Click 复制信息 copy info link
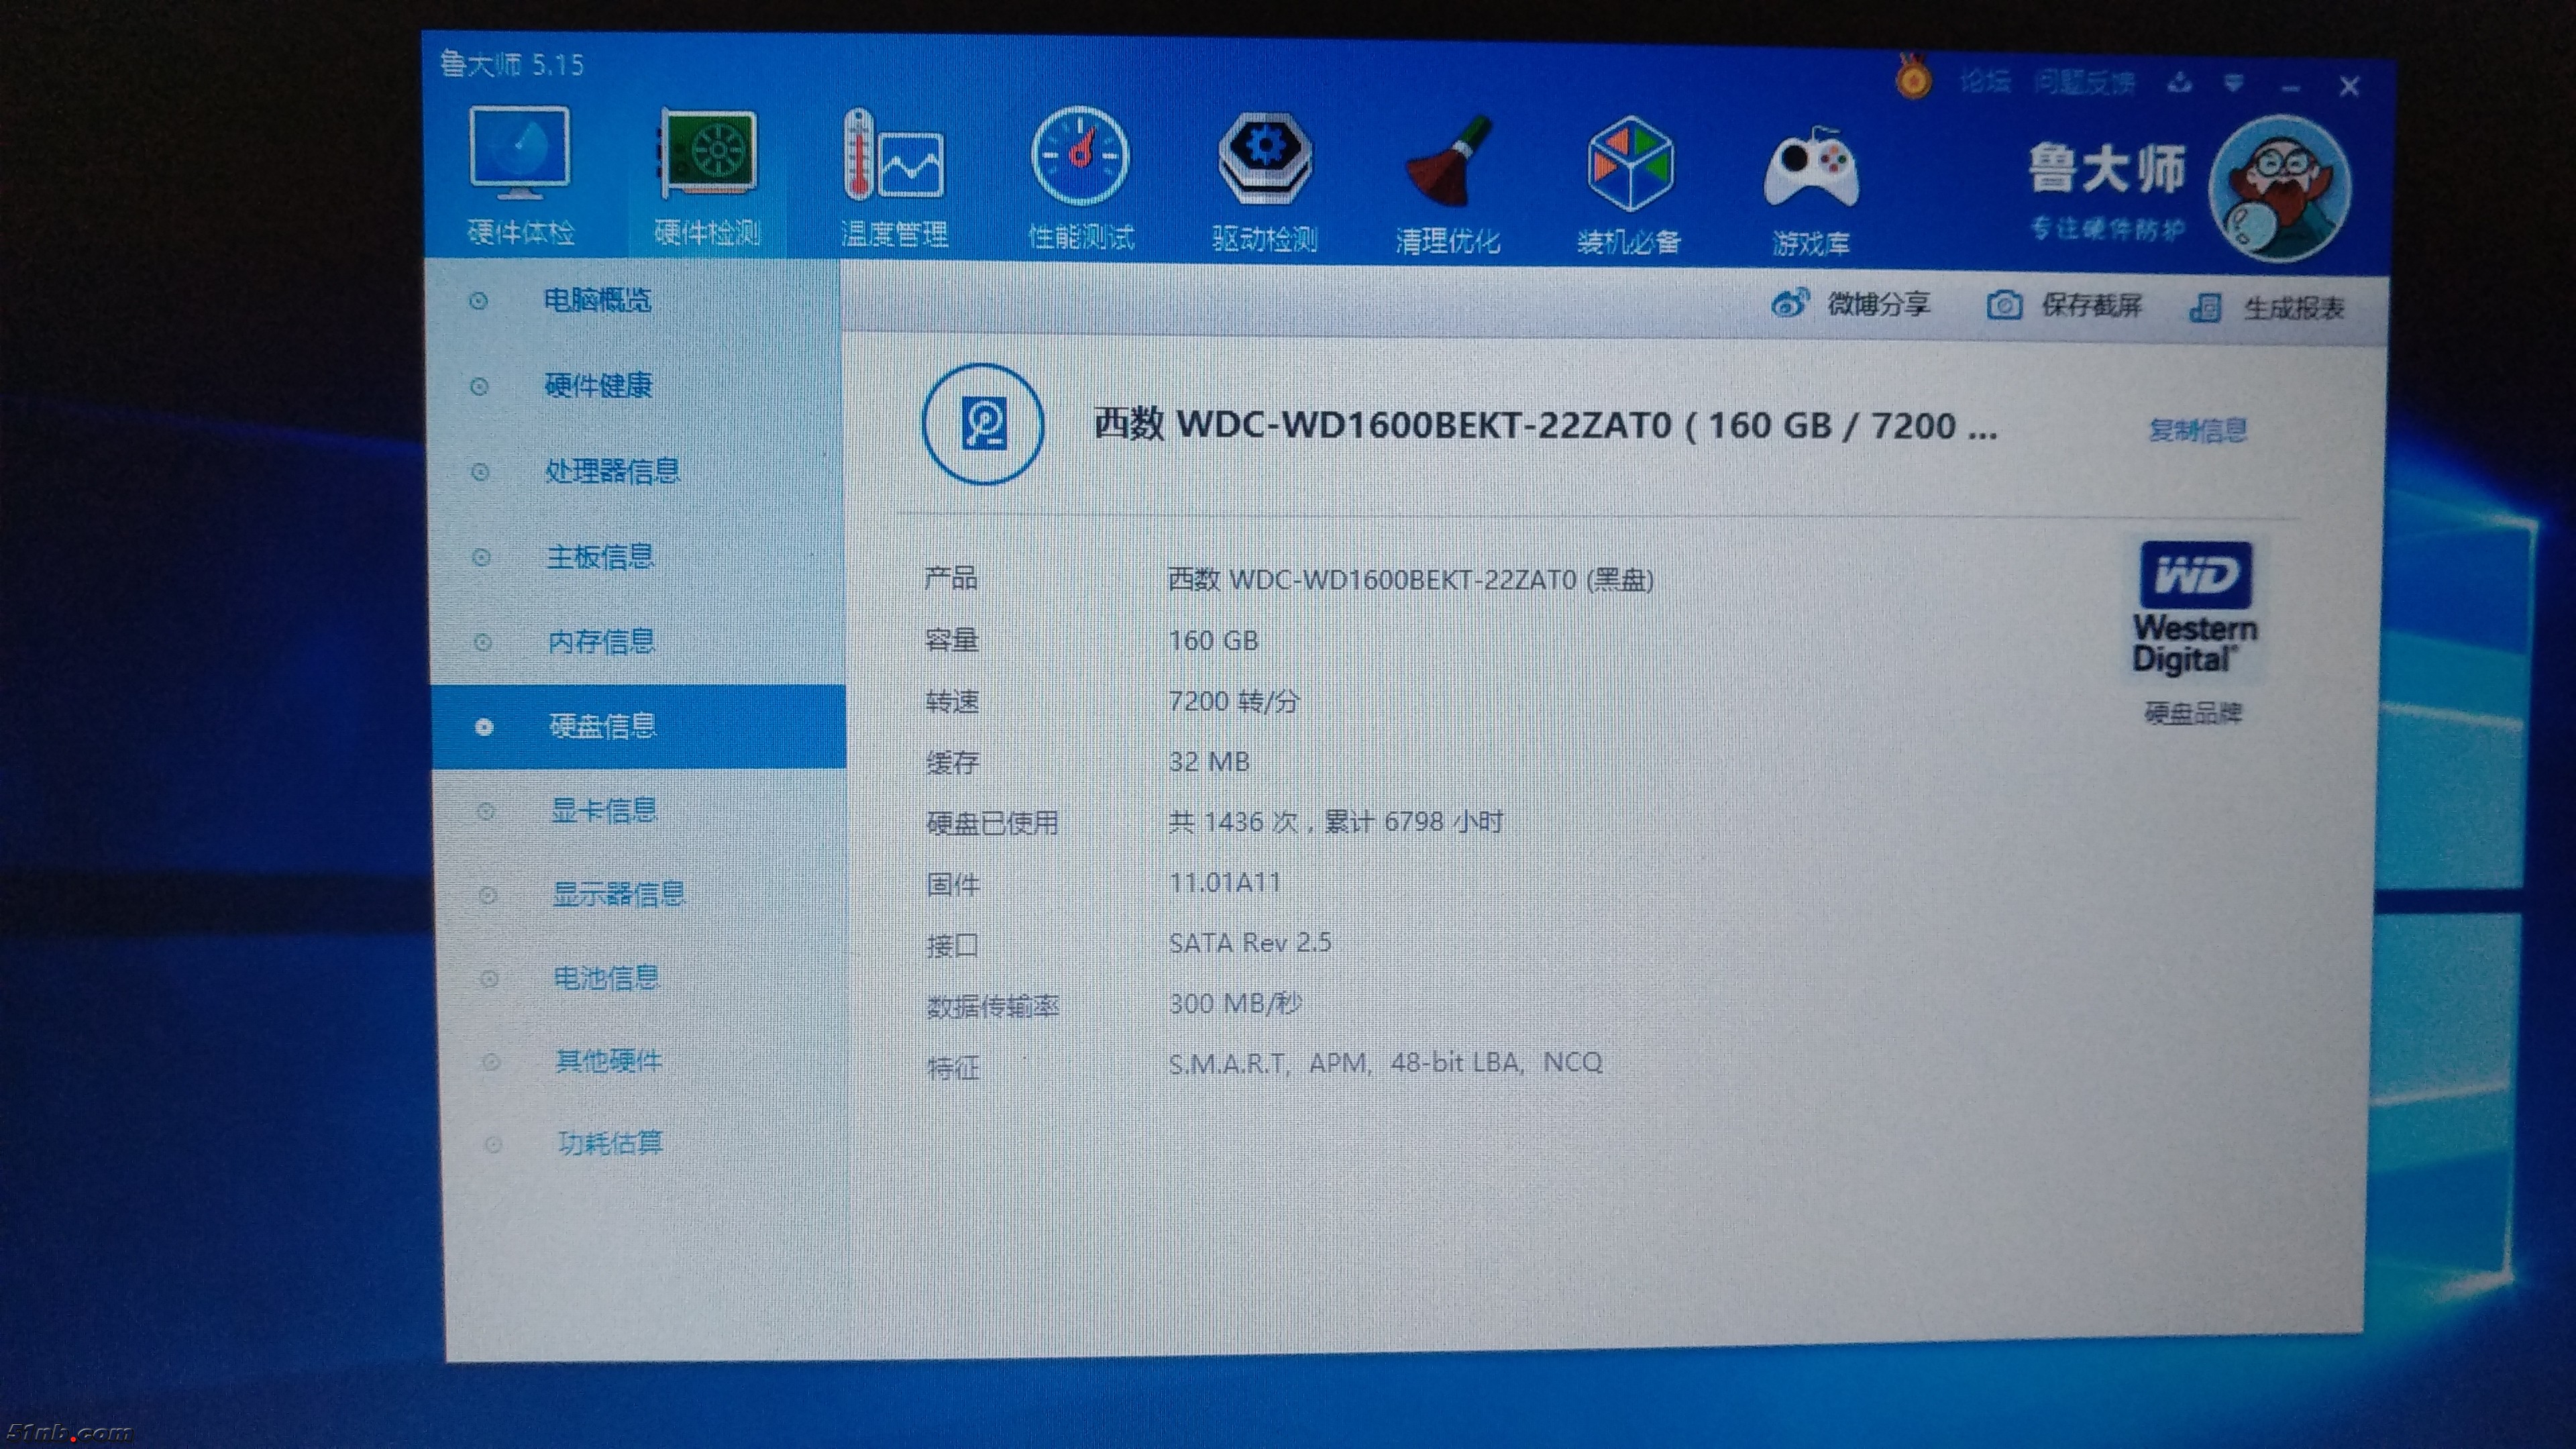The height and width of the screenshot is (1449, 2576). click(x=2197, y=430)
